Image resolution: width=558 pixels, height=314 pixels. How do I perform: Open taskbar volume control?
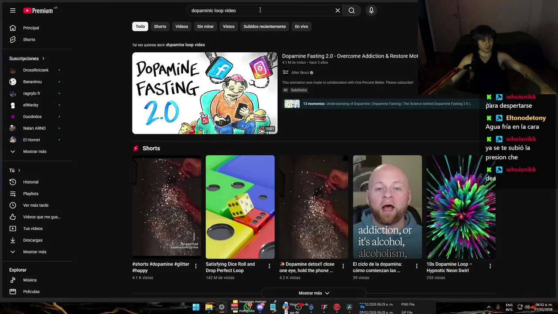(x=527, y=307)
